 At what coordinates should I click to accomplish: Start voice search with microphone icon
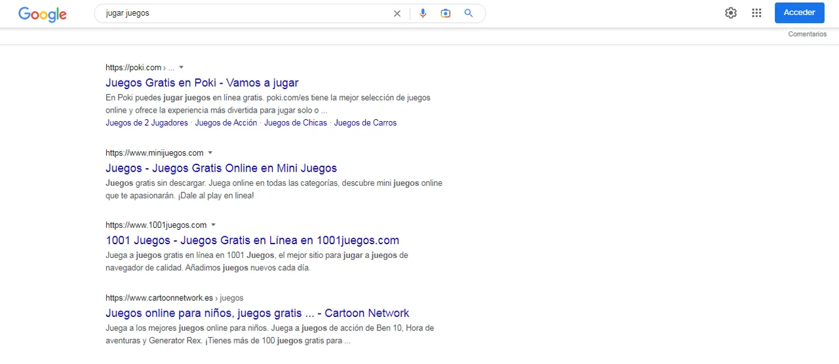[423, 13]
